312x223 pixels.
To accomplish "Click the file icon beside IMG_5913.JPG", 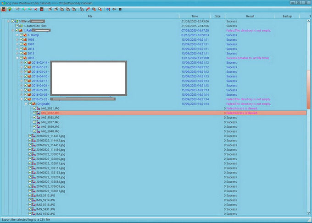I will click(x=34, y=196).
